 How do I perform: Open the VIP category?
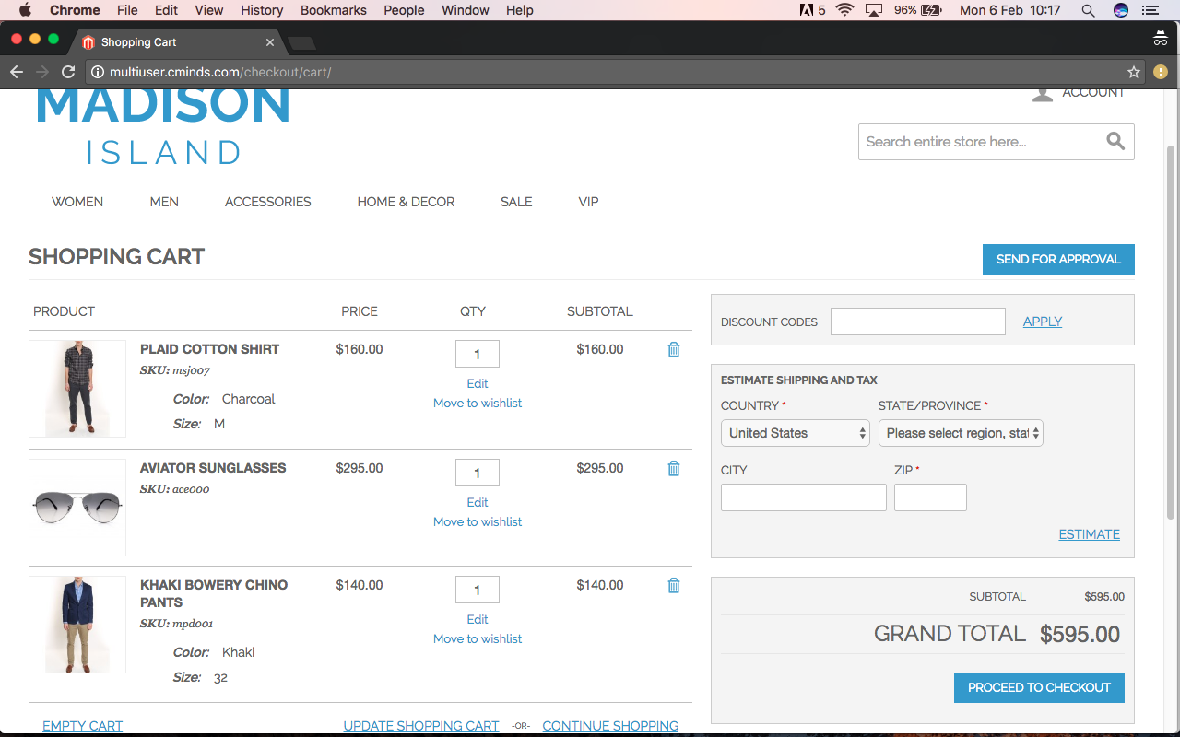[x=588, y=202]
